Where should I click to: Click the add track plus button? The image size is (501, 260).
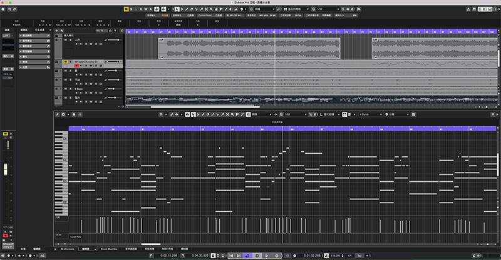[57, 31]
